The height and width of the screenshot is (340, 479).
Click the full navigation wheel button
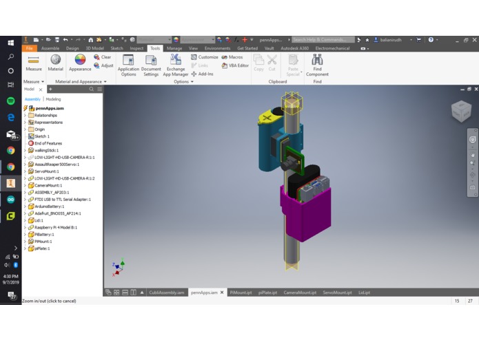click(x=472, y=140)
